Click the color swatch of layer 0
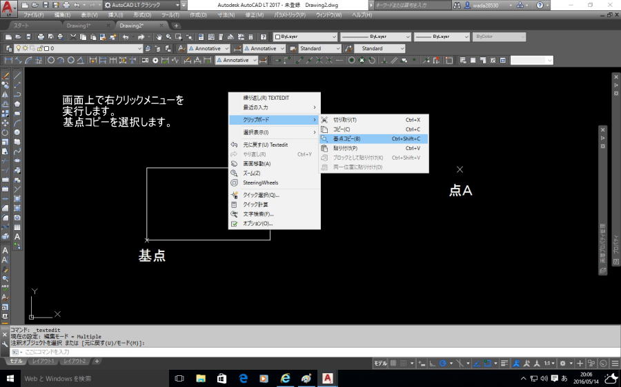Image resolution: width=621 pixels, height=387 pixels. pos(46,49)
